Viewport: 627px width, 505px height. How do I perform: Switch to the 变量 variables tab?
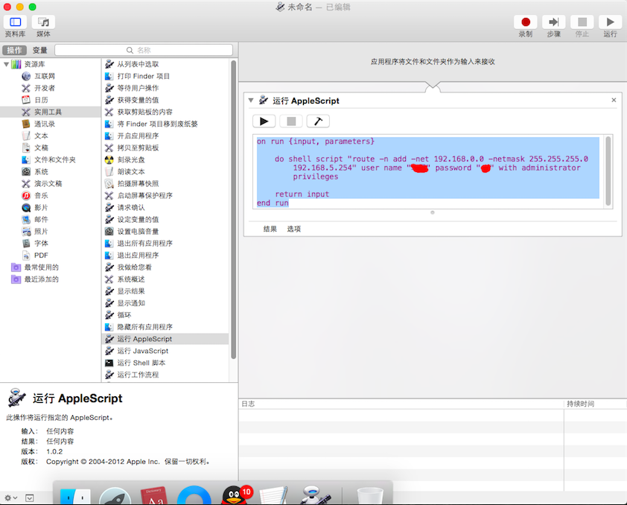tap(39, 50)
